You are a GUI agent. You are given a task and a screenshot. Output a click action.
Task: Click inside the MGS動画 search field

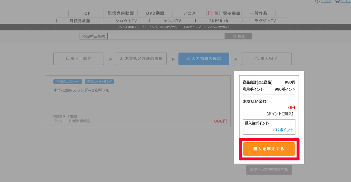(x=166, y=36)
